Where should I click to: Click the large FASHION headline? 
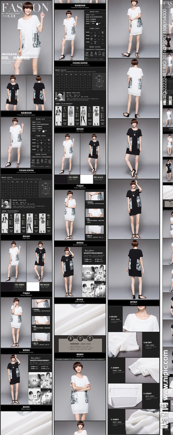[25, 7]
